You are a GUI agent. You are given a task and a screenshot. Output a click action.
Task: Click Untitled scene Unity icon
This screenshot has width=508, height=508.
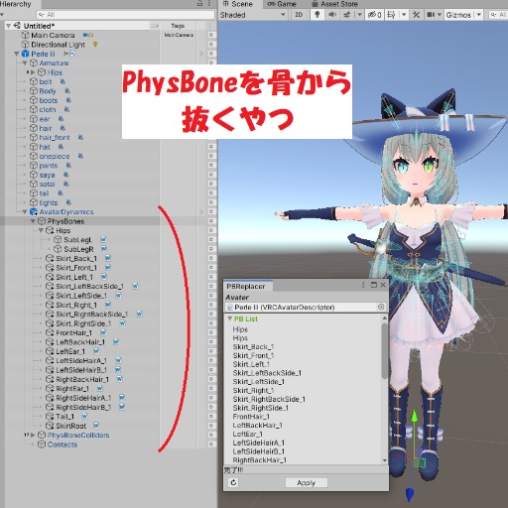pyautogui.click(x=17, y=26)
